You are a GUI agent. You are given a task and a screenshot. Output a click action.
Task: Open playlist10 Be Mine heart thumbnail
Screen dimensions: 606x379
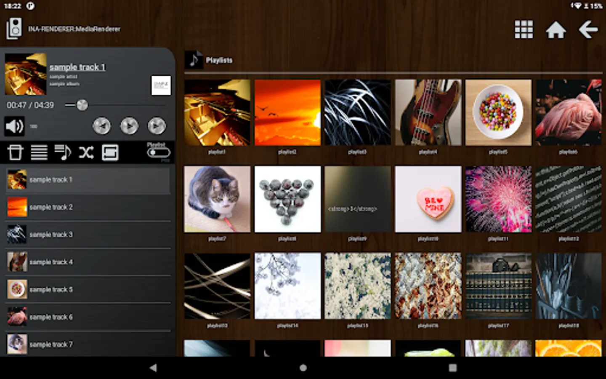[x=428, y=199]
